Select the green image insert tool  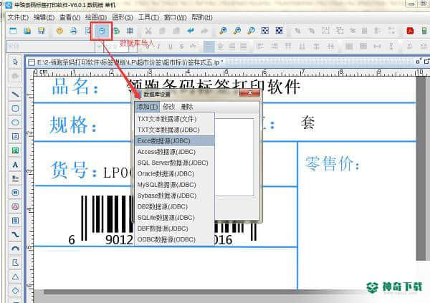(15, 150)
